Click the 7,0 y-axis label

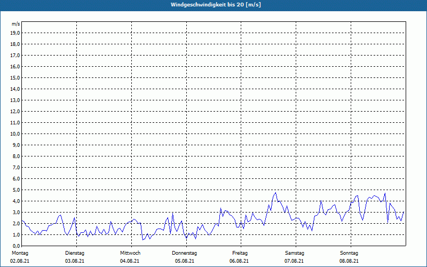[x=17, y=167]
